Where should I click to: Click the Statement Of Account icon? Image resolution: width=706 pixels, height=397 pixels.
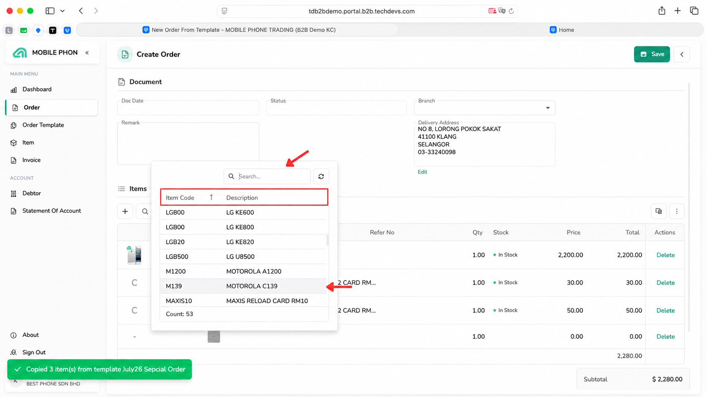[14, 211]
